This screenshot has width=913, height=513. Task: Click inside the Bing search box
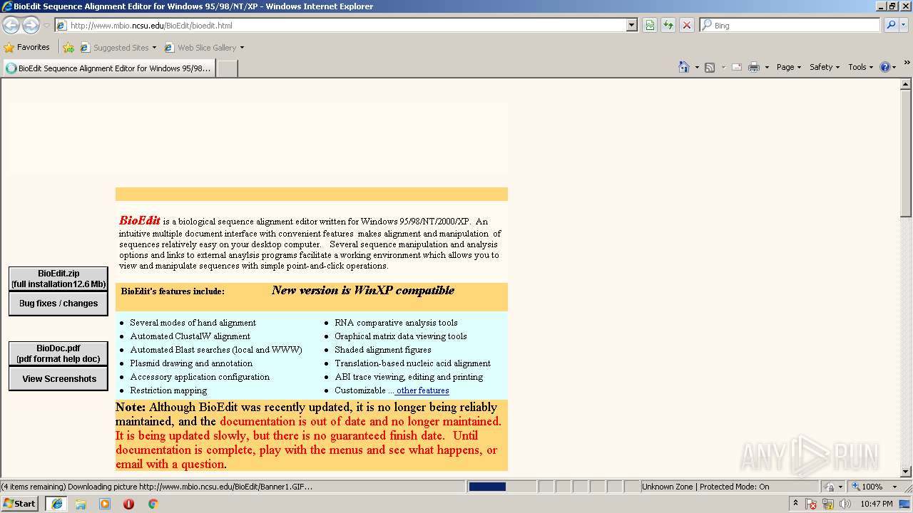tap(790, 25)
